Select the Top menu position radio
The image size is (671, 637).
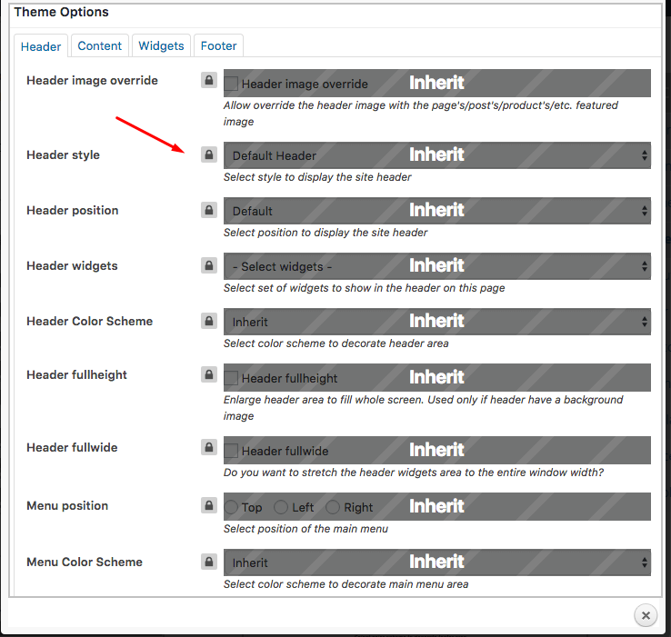[x=231, y=507]
